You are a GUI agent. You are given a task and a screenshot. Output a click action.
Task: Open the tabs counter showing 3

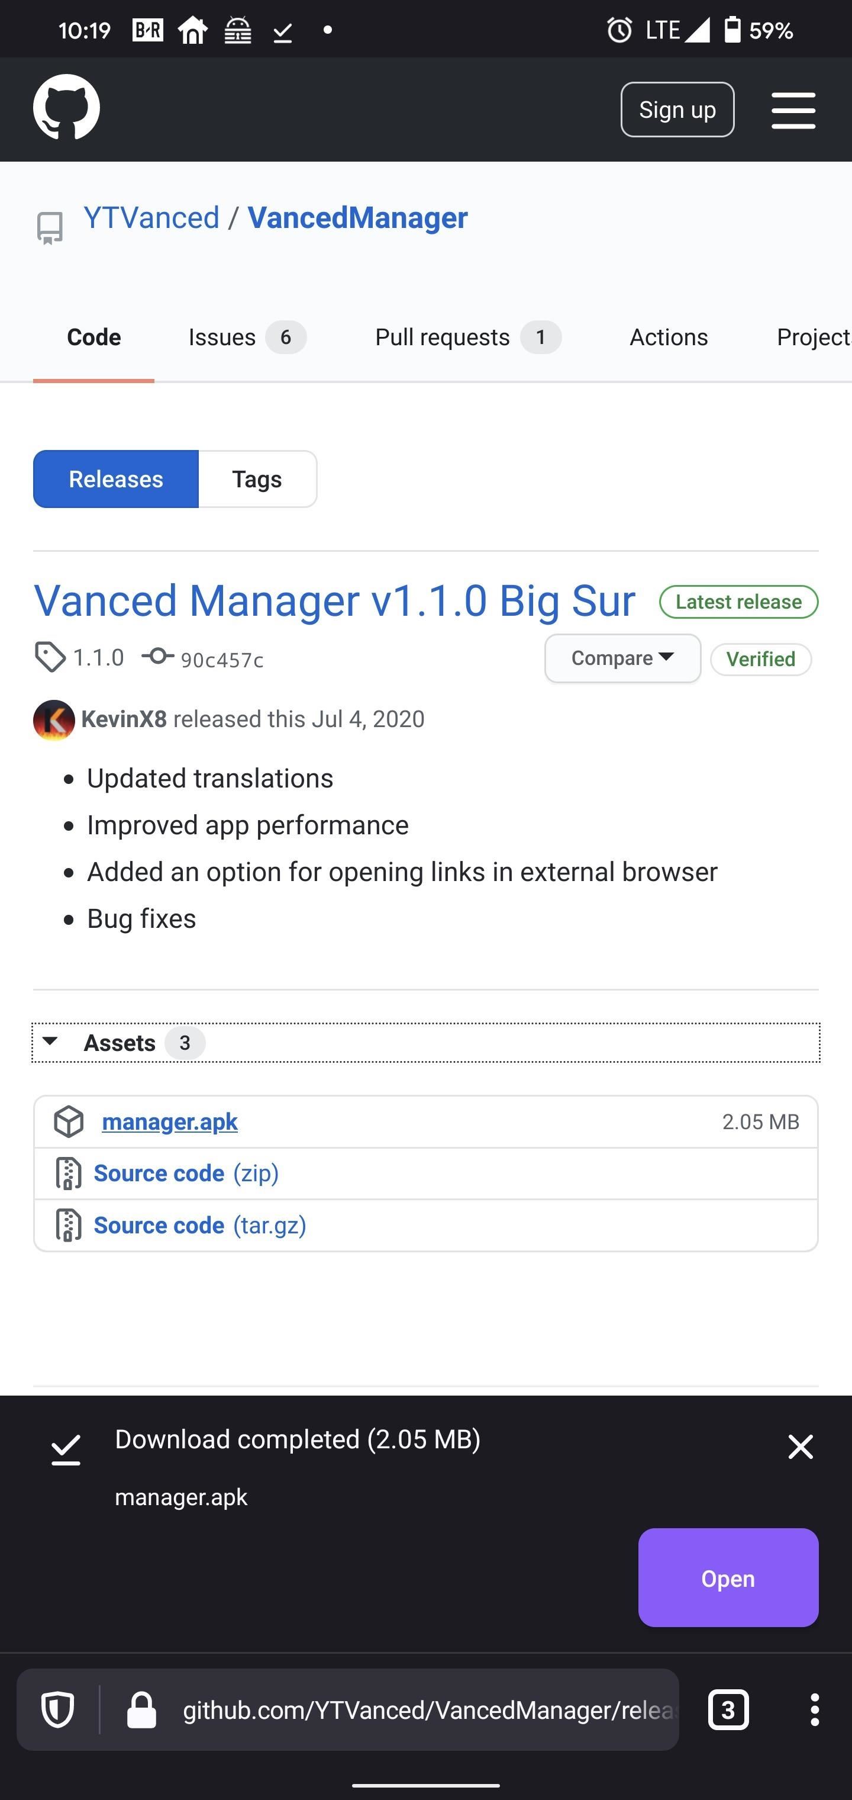[x=728, y=1710]
